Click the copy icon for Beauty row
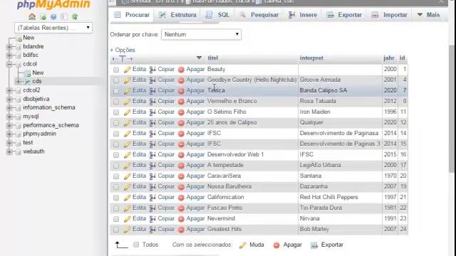 (x=152, y=70)
